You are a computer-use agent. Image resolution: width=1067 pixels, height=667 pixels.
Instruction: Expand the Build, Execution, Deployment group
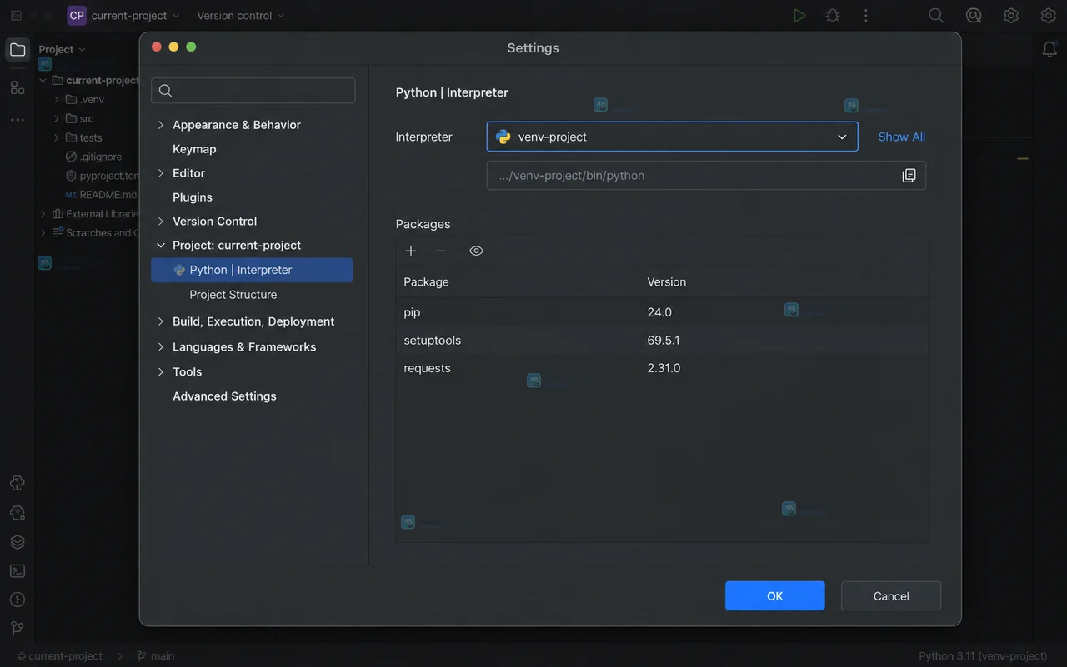[161, 321]
